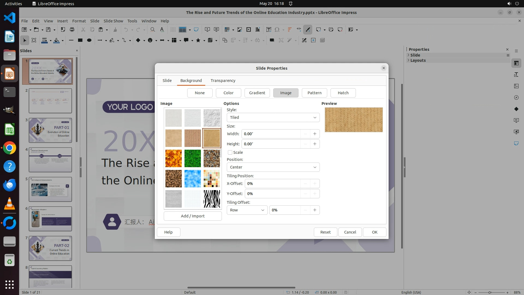This screenshot has height=295, width=524.
Task: Open VLC from the Ubuntu dock
Action: tap(10, 204)
